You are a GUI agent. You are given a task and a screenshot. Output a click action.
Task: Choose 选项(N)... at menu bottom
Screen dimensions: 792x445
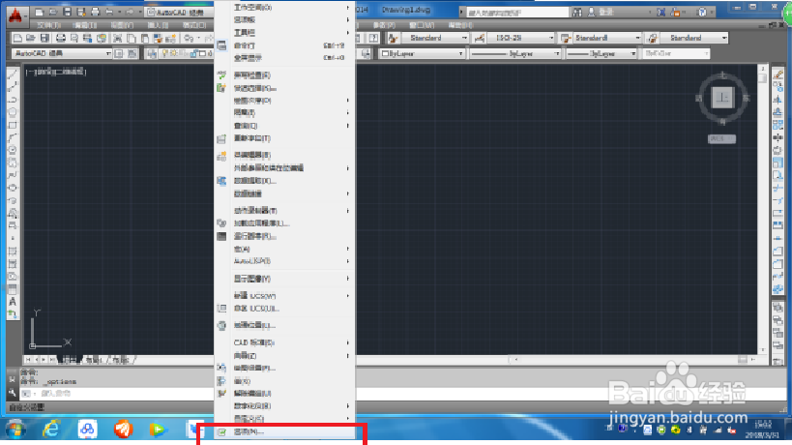point(285,431)
